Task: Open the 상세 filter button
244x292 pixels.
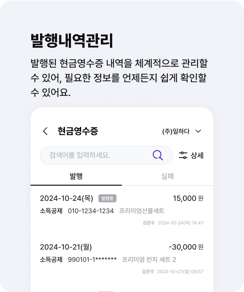Action: 191,155
